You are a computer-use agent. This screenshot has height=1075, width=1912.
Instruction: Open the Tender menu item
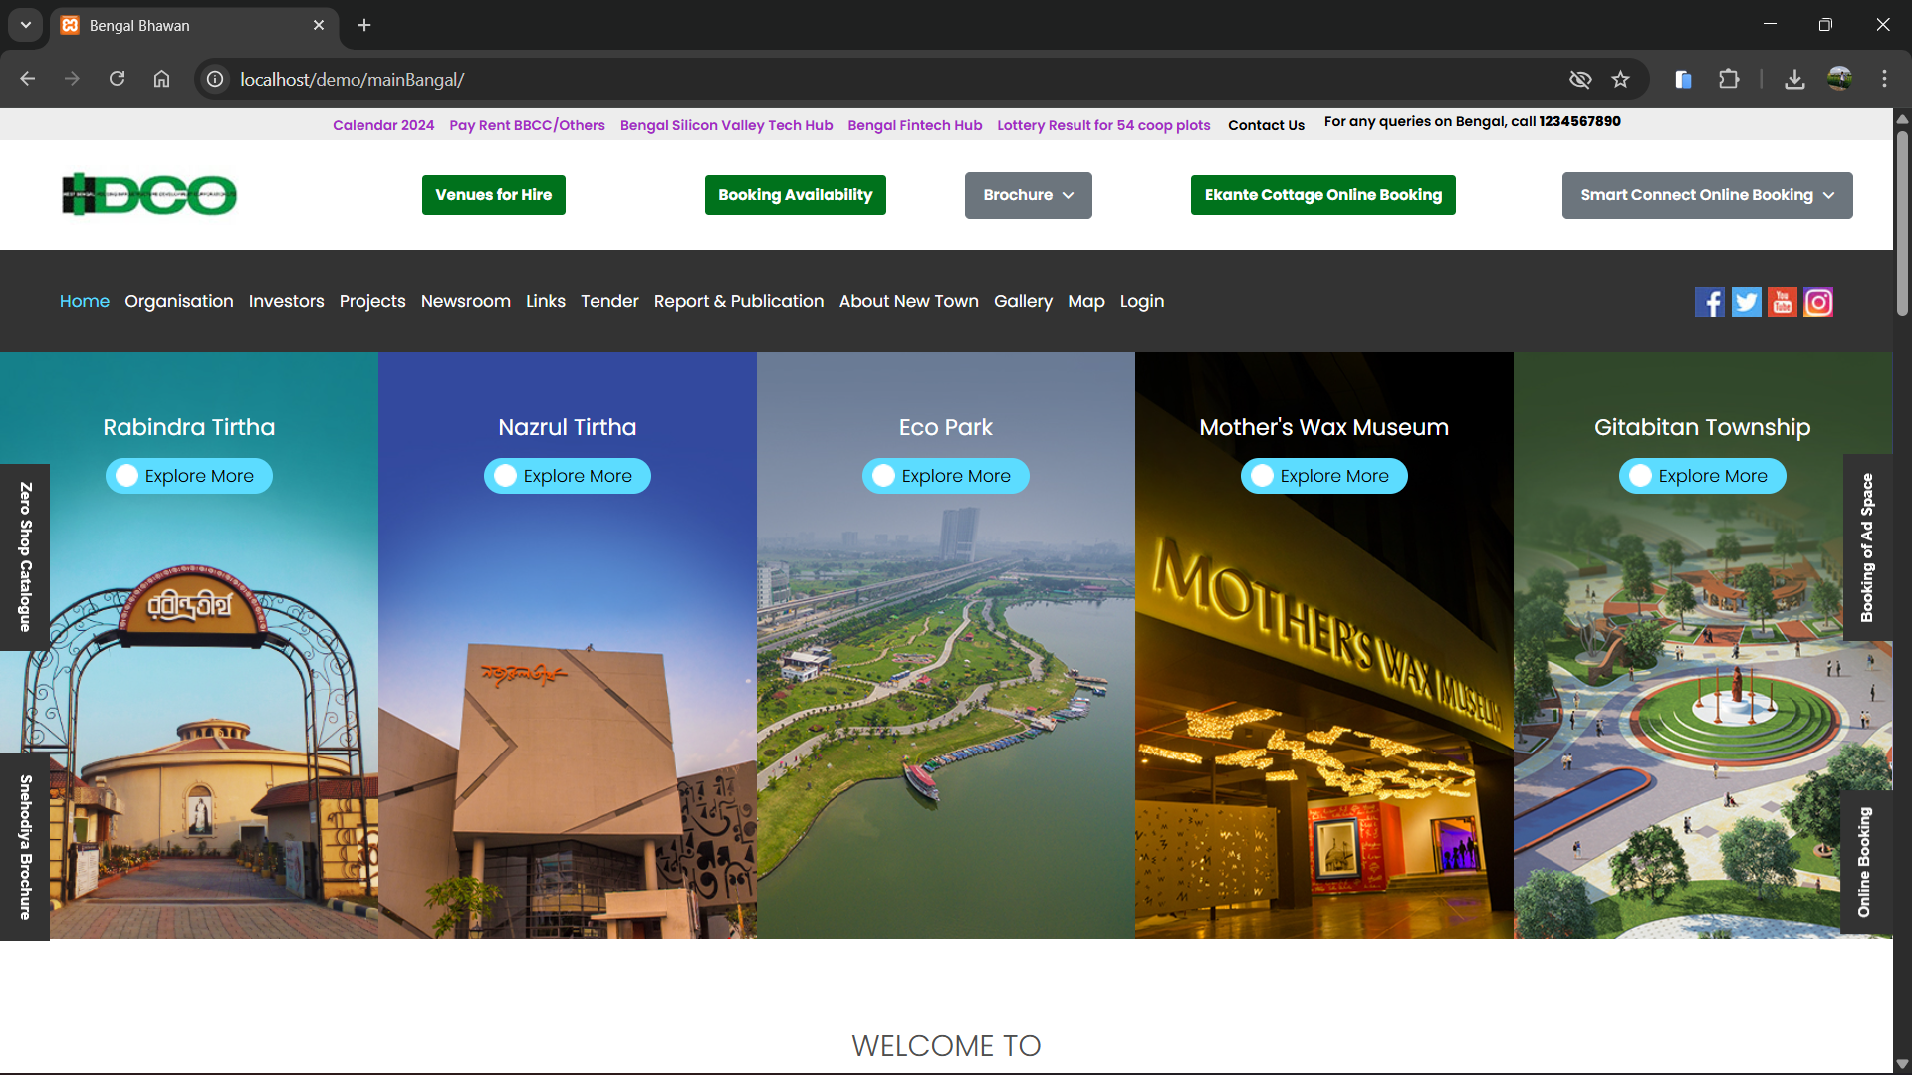609,301
